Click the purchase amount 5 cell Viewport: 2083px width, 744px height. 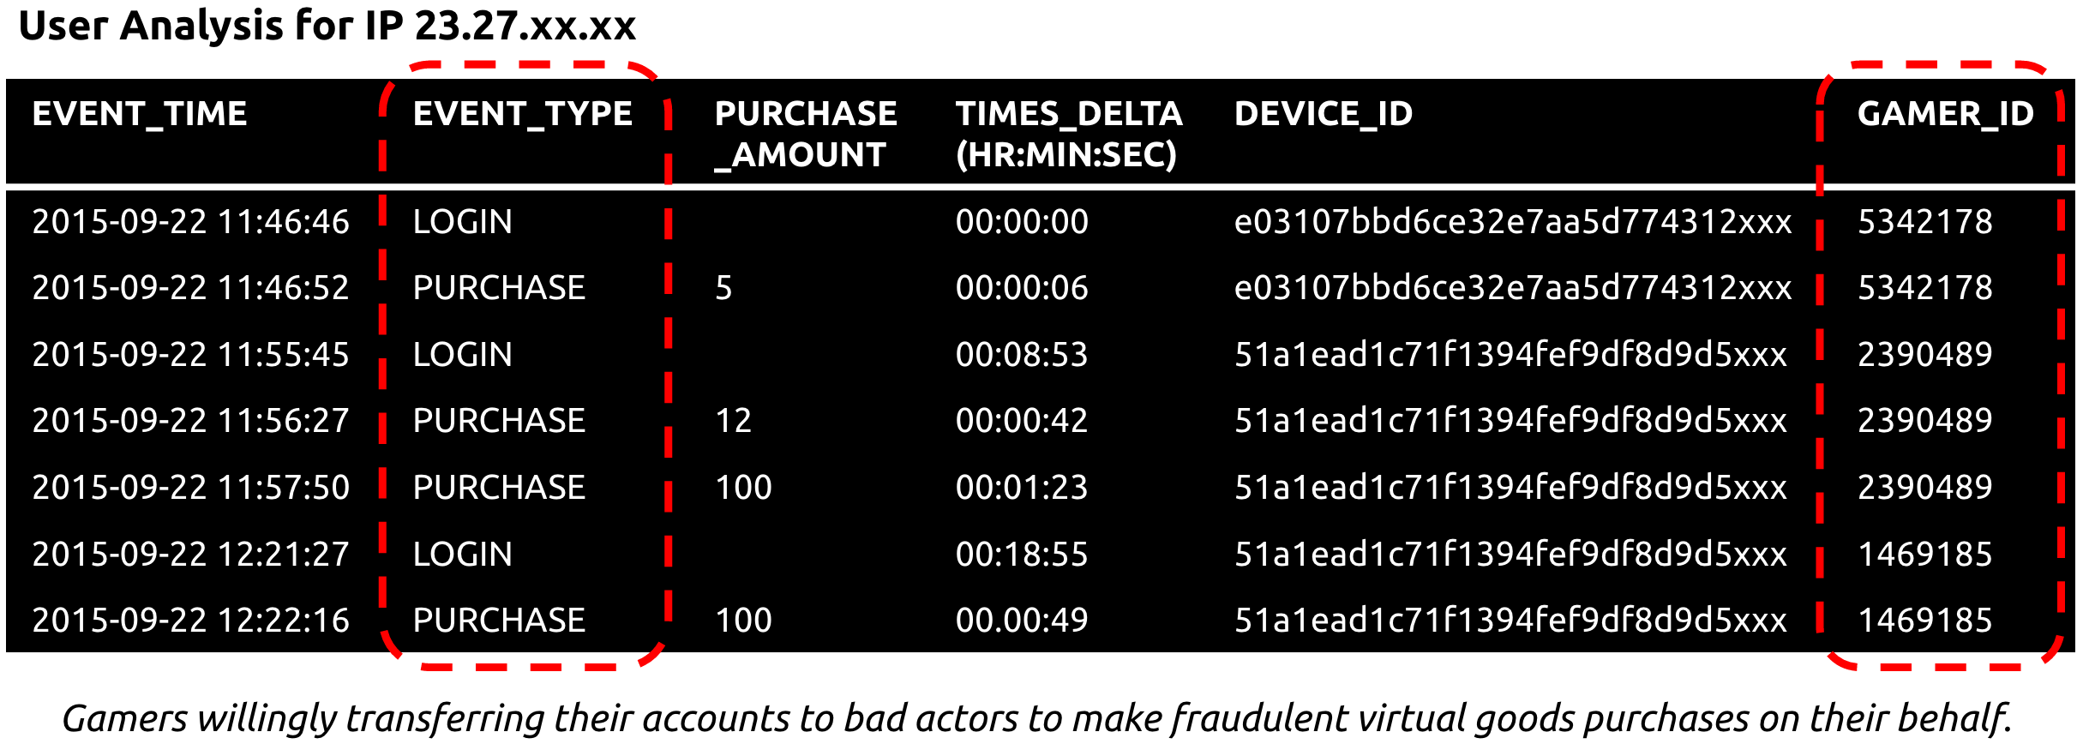coord(724,288)
